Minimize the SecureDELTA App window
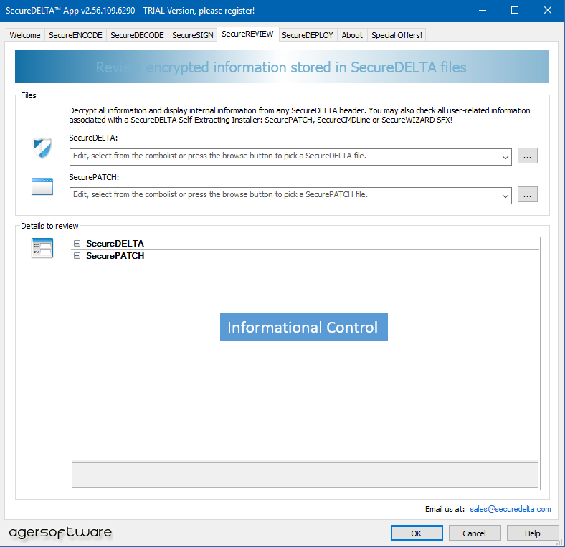Viewport: 565px width, 547px height. (x=483, y=11)
